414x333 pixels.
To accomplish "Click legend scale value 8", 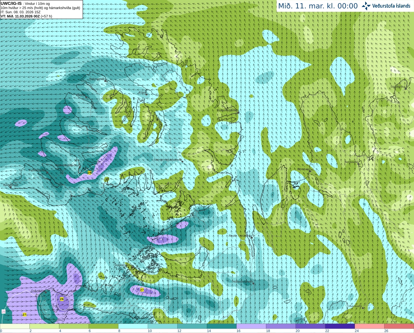I will click(119, 331).
